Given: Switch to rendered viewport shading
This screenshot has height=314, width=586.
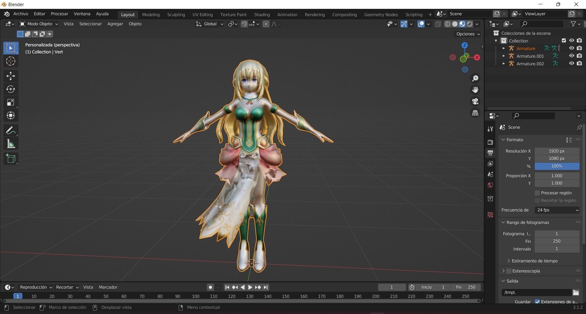Looking at the screenshot, I should tap(470, 24).
